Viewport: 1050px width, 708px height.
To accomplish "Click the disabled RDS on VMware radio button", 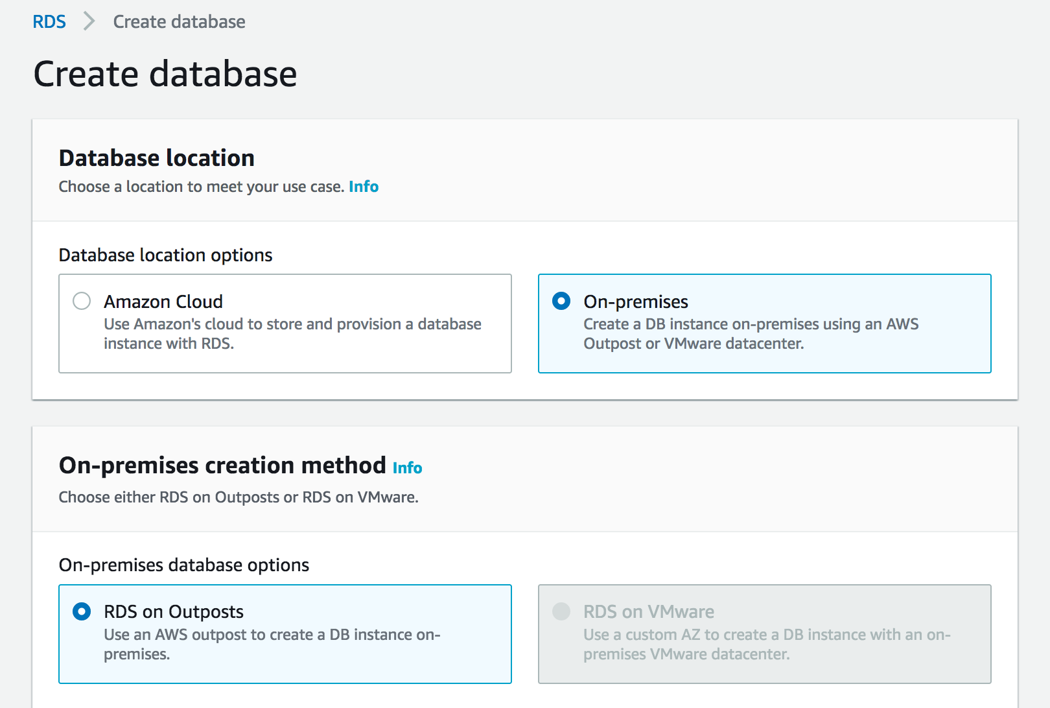I will [561, 611].
